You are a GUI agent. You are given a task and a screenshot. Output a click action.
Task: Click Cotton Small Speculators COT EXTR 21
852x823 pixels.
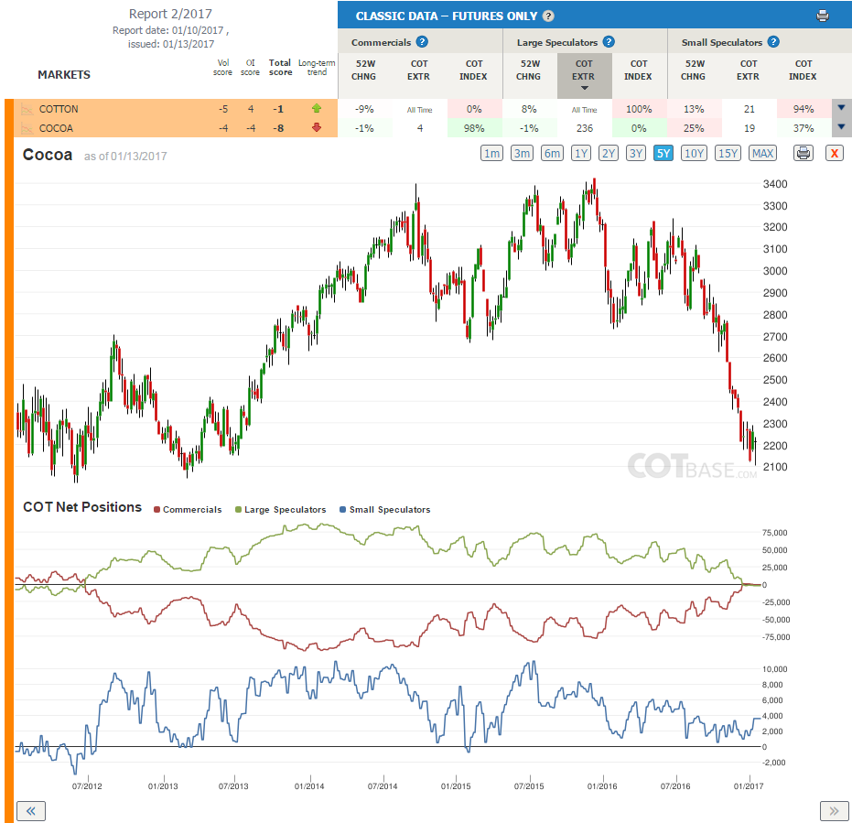coord(750,109)
